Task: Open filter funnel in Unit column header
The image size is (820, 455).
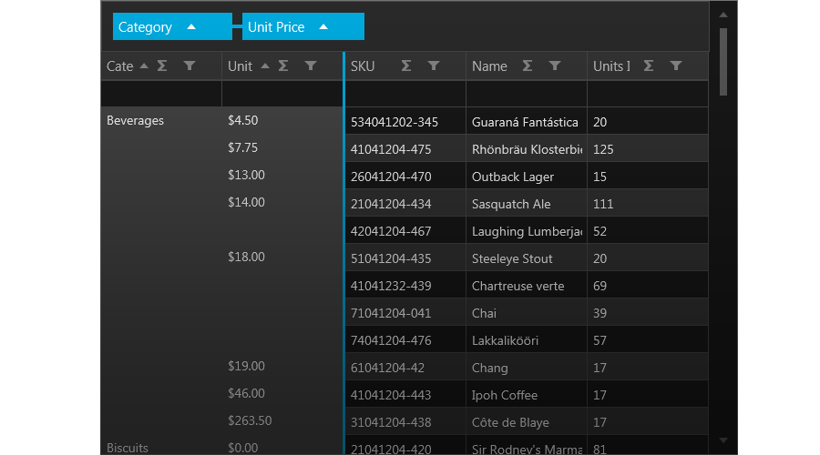Action: click(311, 66)
